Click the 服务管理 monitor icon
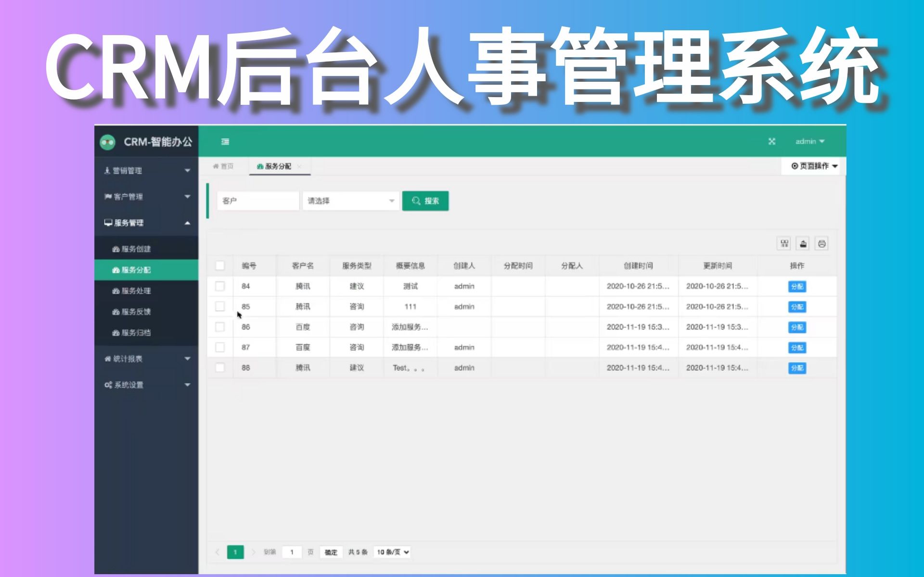This screenshot has height=577, width=924. click(x=108, y=223)
